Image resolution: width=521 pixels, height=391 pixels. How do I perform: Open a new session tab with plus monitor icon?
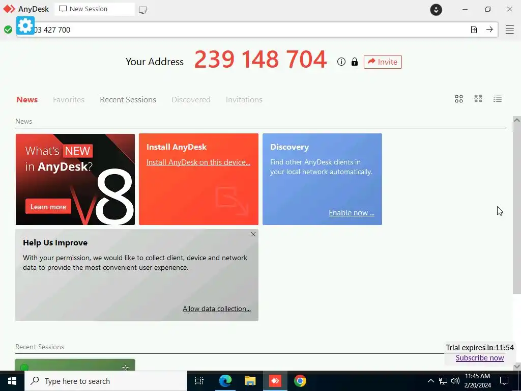(x=143, y=10)
